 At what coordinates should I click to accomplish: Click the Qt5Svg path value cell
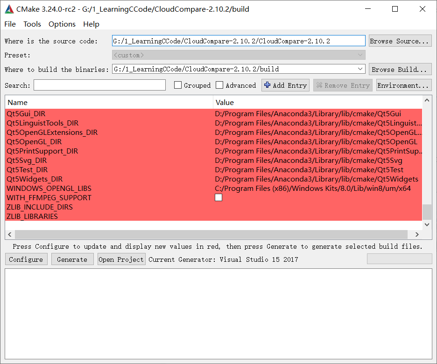pos(309,161)
